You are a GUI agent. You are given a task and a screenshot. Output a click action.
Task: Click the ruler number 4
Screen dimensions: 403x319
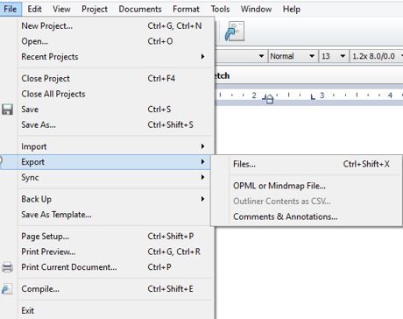coord(390,96)
